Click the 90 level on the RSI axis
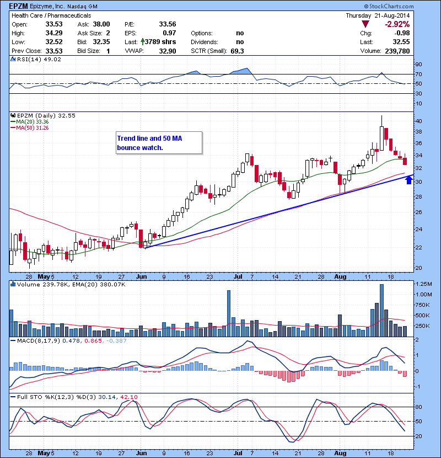 [418, 64]
